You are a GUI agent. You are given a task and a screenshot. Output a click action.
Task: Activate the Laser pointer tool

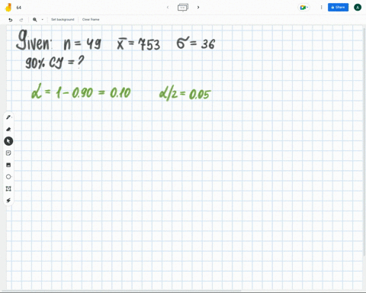(x=8, y=201)
